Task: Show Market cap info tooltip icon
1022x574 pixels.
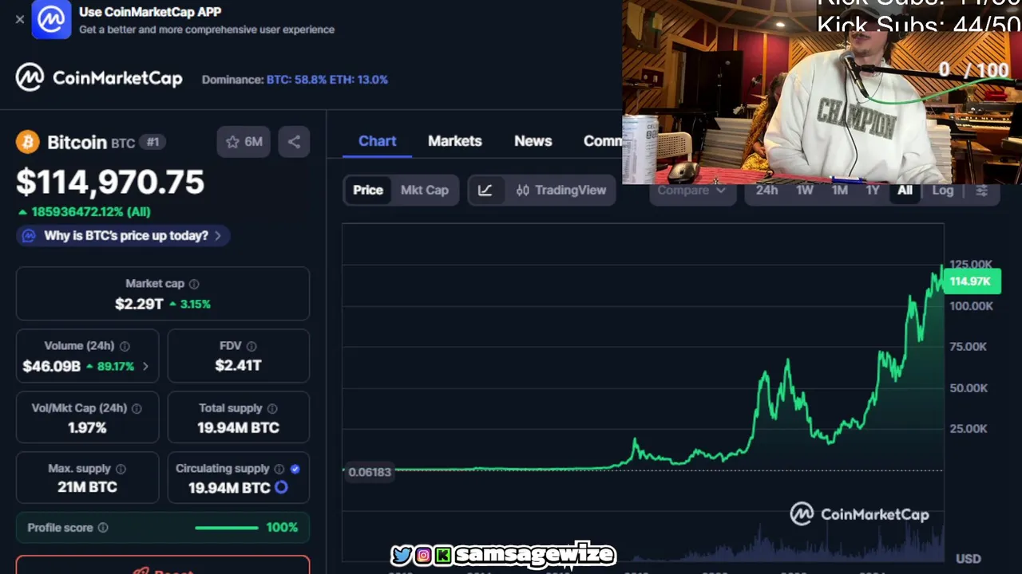Action: point(194,284)
